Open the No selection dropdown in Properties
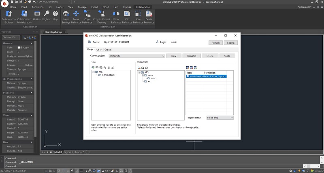 11,37
